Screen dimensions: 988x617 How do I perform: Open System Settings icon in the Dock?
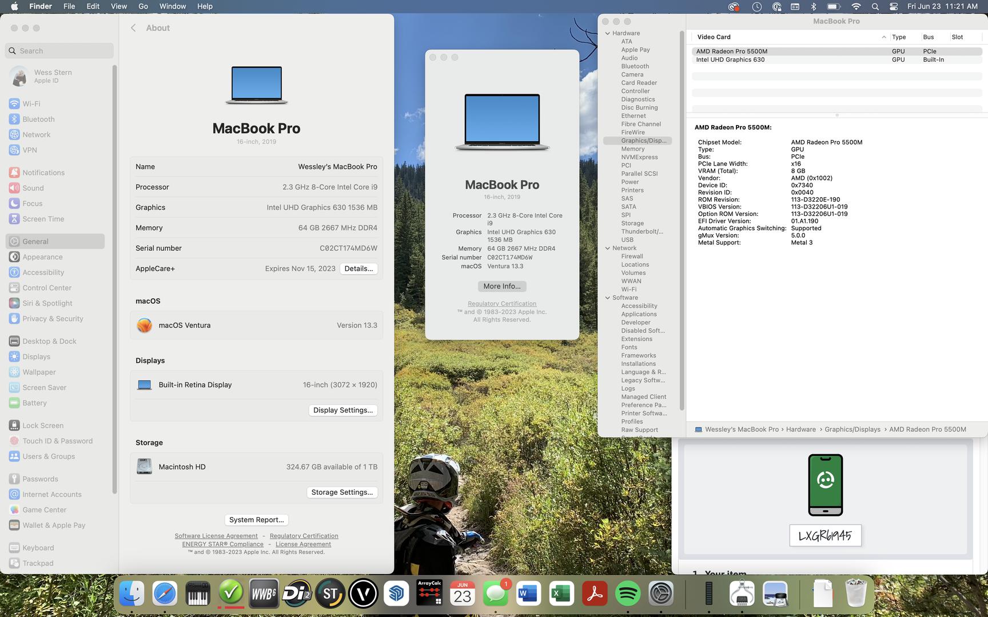[x=661, y=594]
